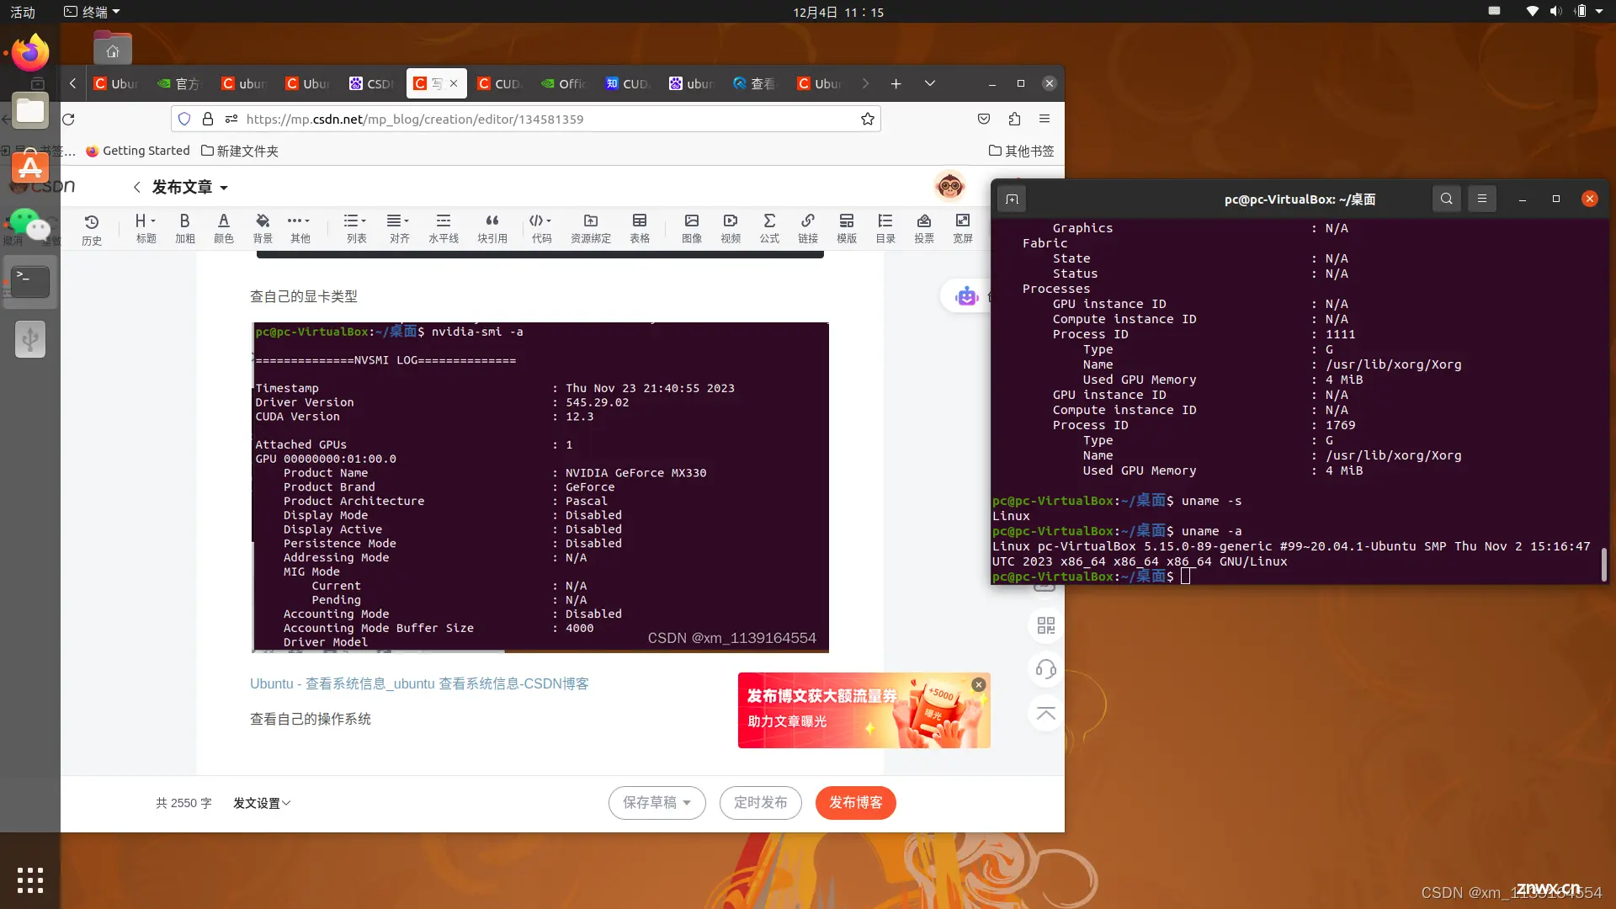Insert an image (图像)
Viewport: 1616px width, 909px height.
(x=692, y=229)
